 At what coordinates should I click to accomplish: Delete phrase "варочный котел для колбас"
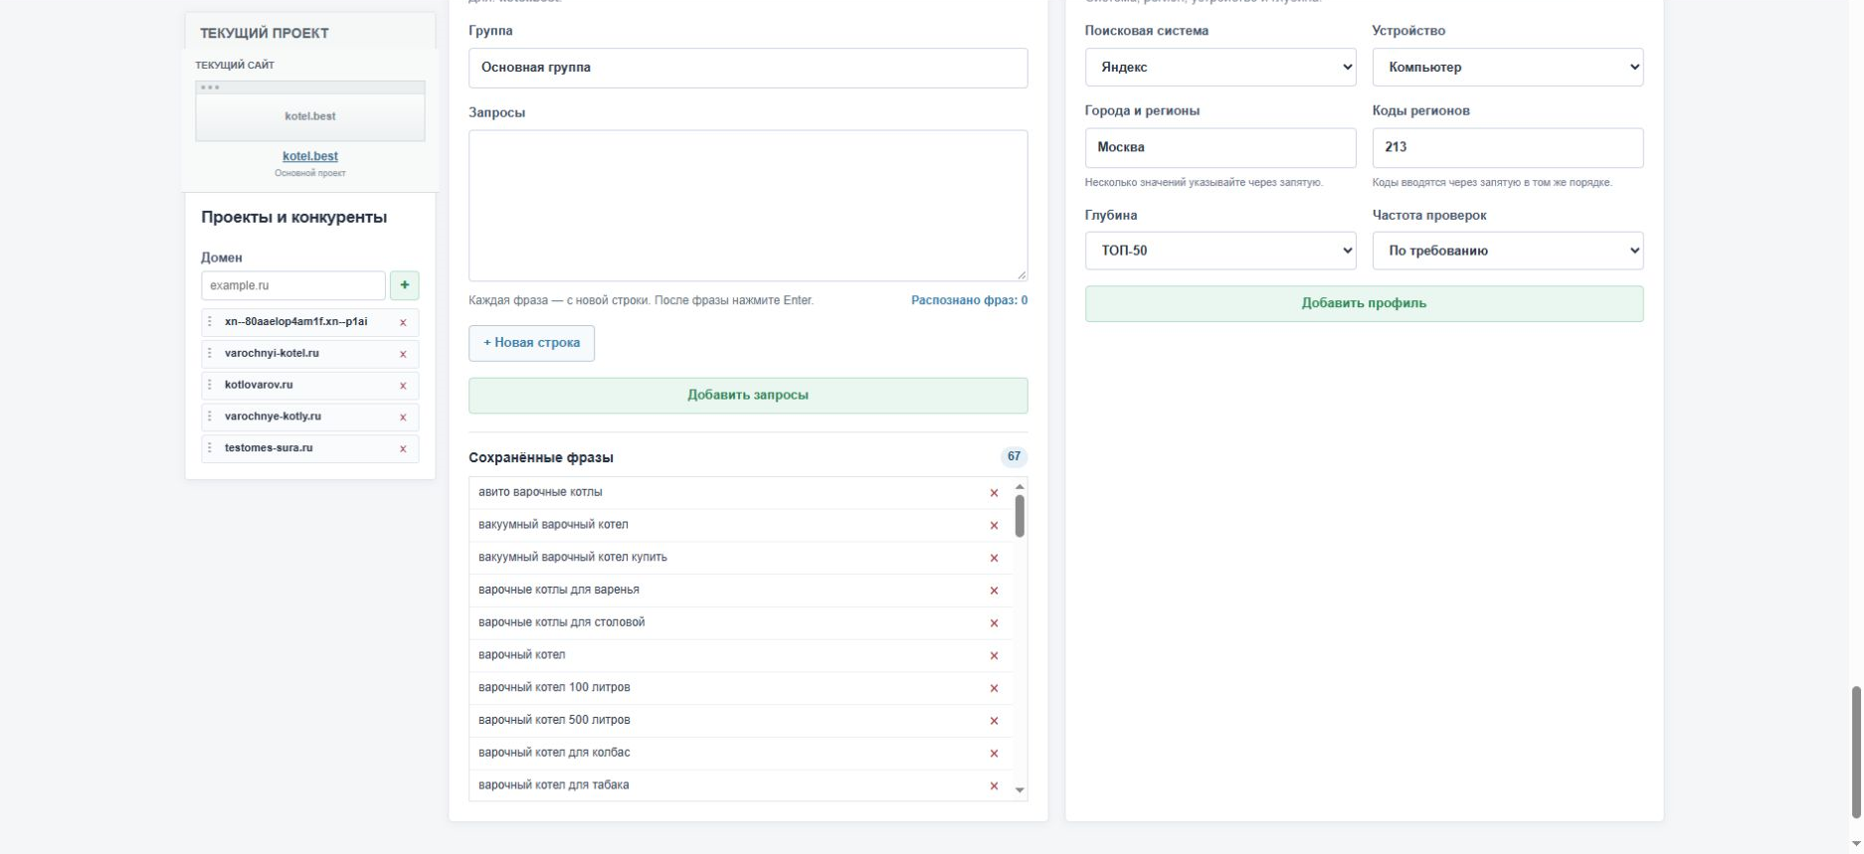tap(994, 754)
